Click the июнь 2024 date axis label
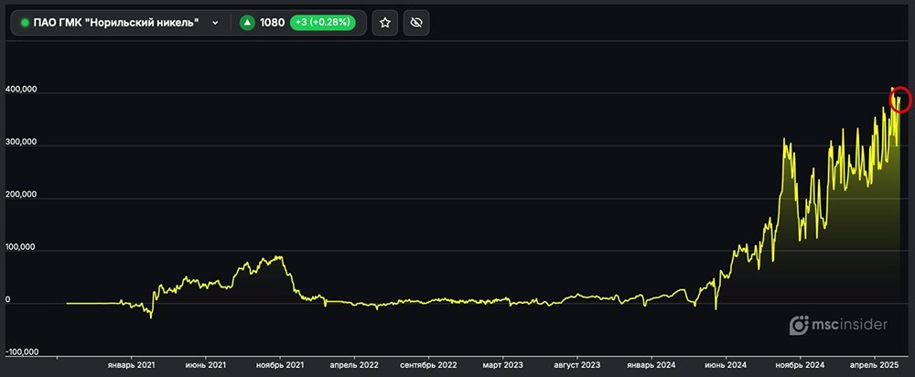The image size is (915, 377). 727,364
